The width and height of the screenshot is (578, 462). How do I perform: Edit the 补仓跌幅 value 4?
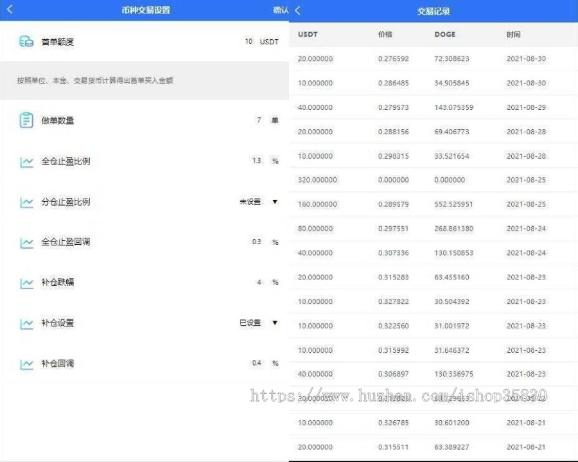(x=259, y=282)
